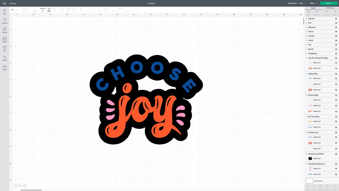Expand the Fox layer group
The height and width of the screenshot is (191, 339).
307,23
